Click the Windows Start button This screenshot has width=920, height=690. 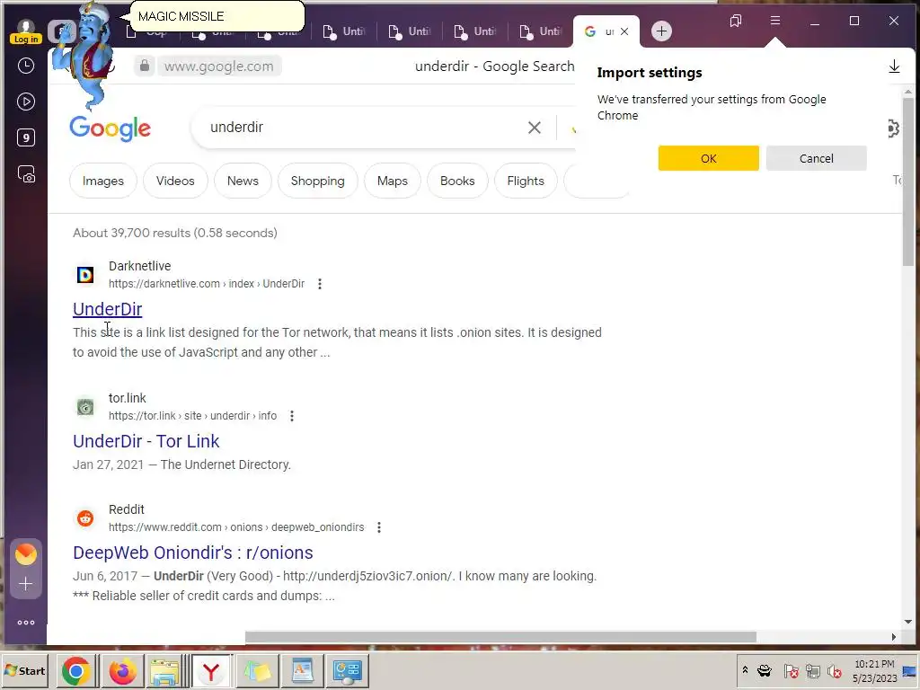(x=24, y=671)
